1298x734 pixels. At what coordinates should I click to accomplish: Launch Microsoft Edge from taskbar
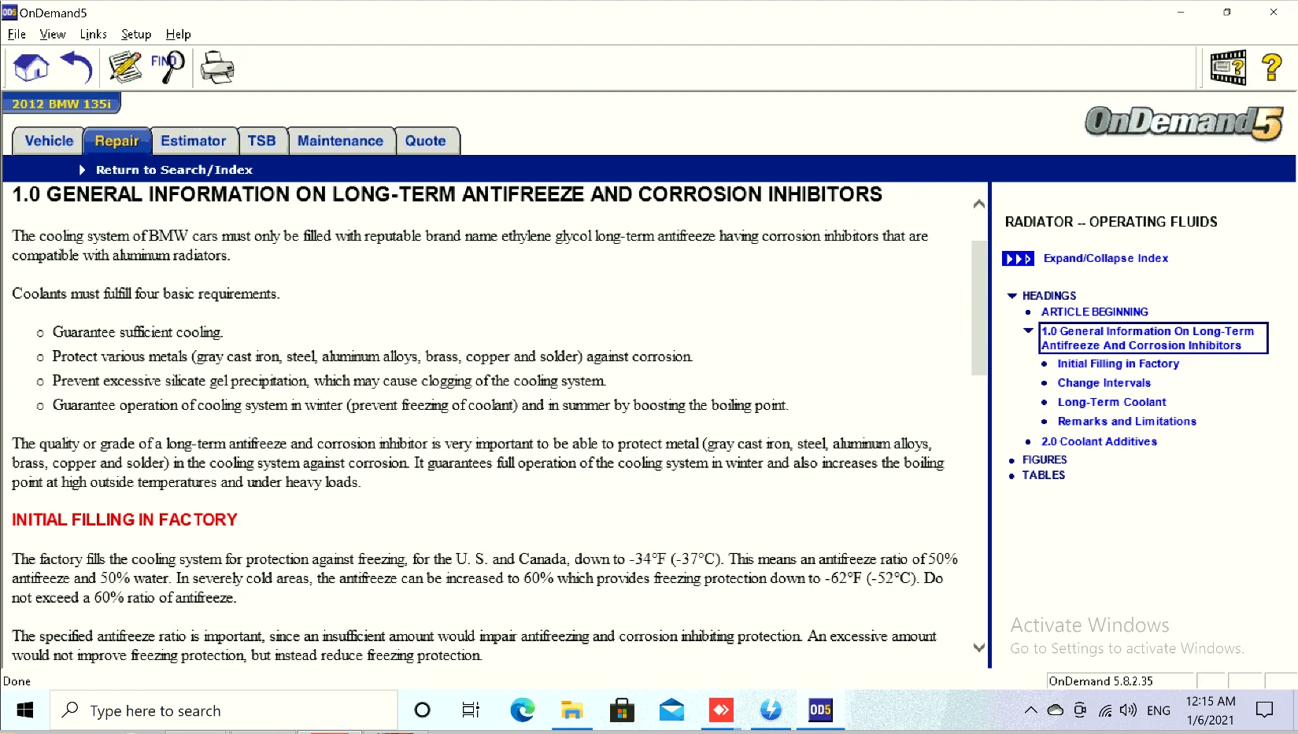click(522, 710)
